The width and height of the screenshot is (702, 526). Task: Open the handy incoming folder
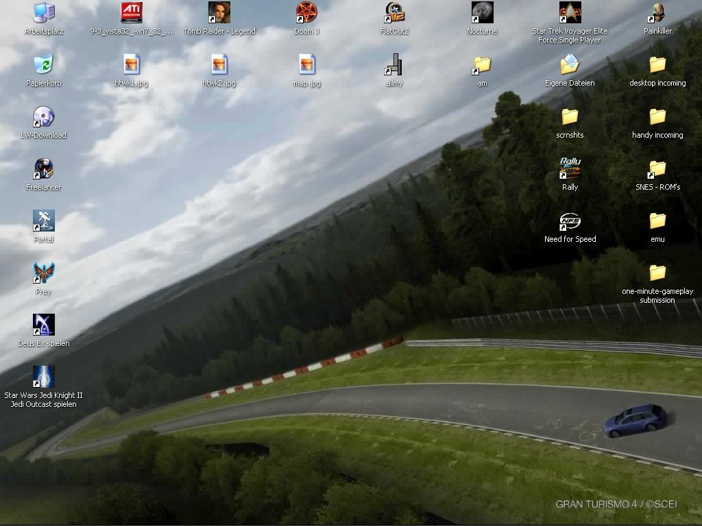(657, 116)
